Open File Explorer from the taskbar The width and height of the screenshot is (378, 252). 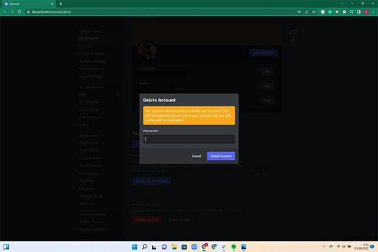point(175,246)
